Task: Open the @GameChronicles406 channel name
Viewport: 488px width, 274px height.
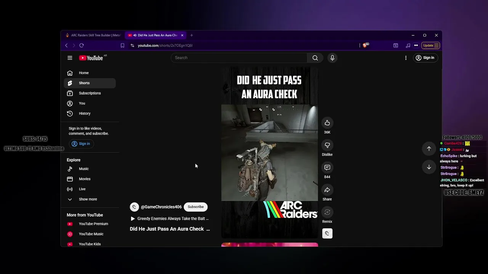Action: point(161,207)
